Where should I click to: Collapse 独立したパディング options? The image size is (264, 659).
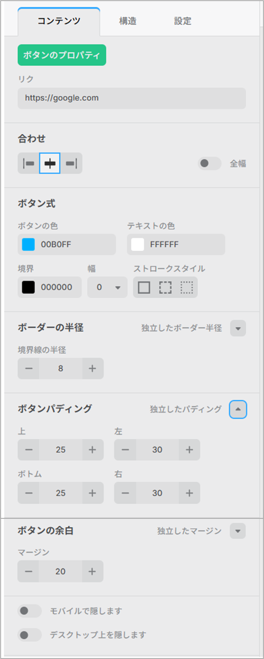pos(238,409)
